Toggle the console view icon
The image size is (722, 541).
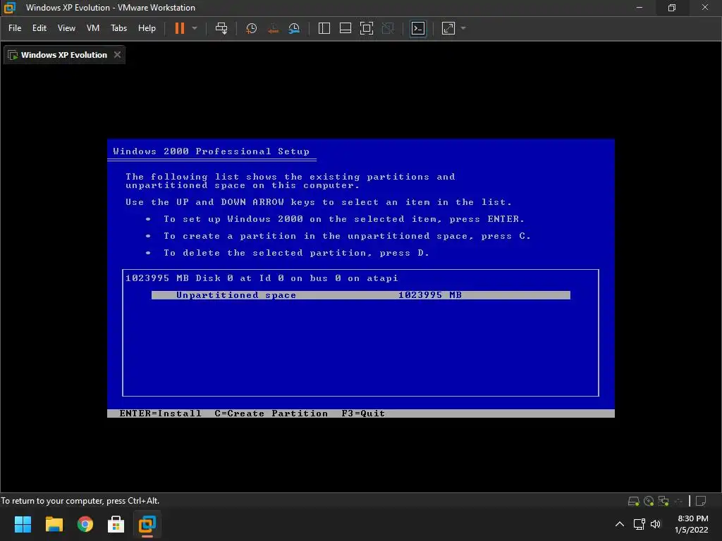(418, 28)
